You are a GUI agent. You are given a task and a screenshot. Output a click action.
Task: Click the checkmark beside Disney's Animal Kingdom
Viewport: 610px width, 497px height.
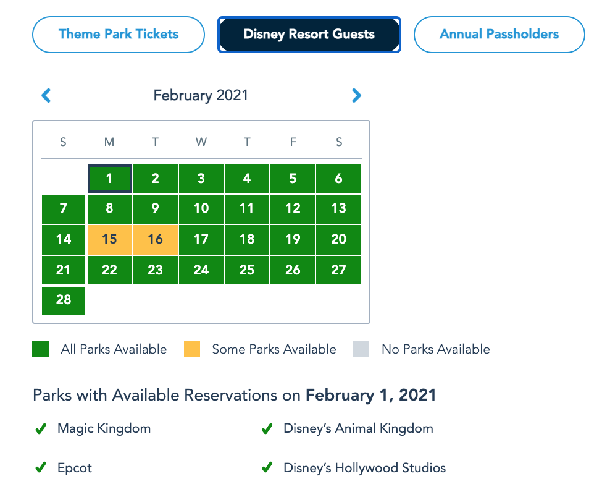(267, 429)
